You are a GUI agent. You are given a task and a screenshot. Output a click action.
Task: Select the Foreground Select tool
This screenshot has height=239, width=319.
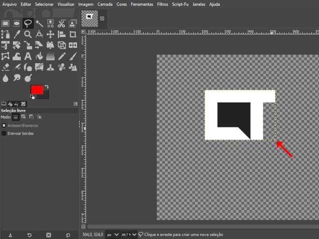72,24
